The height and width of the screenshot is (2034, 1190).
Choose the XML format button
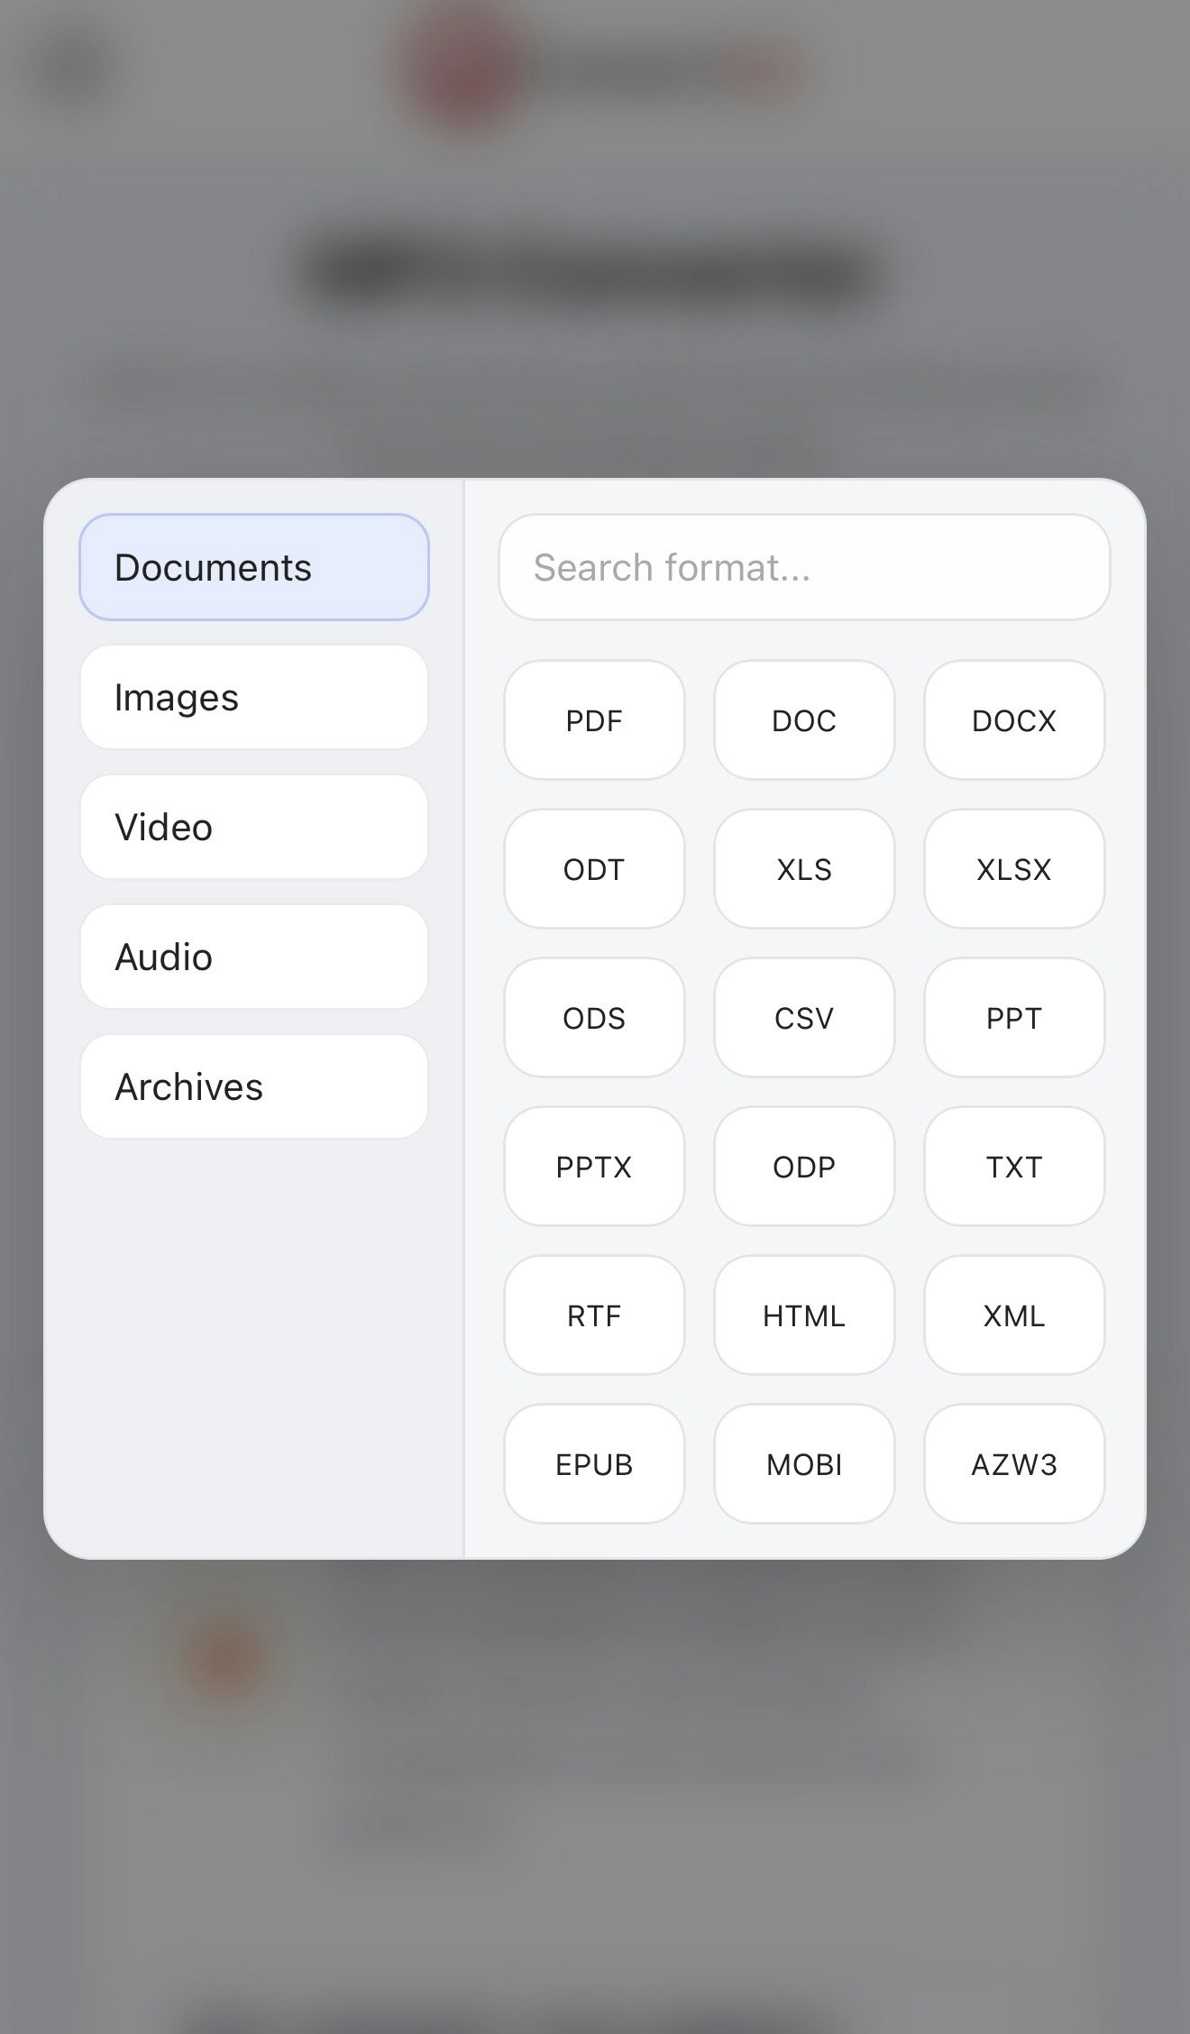coord(1014,1315)
